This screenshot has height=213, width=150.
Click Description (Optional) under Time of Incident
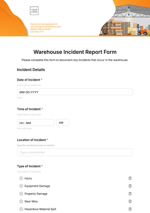pyautogui.click(x=29, y=114)
